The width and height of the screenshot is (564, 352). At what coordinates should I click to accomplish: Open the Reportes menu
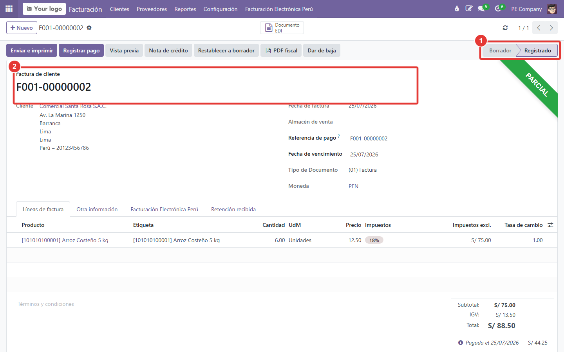click(x=185, y=9)
